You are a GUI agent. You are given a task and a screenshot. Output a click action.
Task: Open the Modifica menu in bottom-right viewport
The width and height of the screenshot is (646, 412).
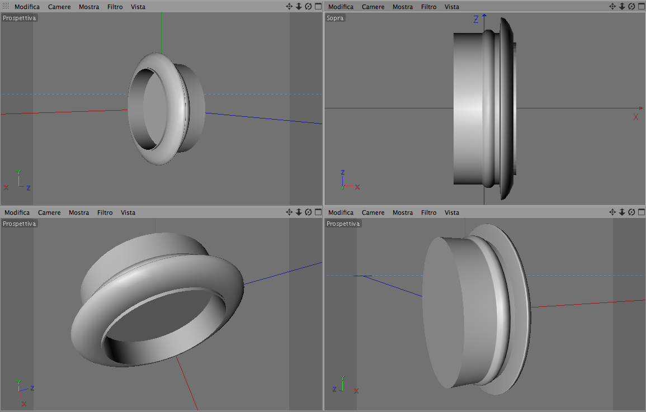tap(341, 213)
